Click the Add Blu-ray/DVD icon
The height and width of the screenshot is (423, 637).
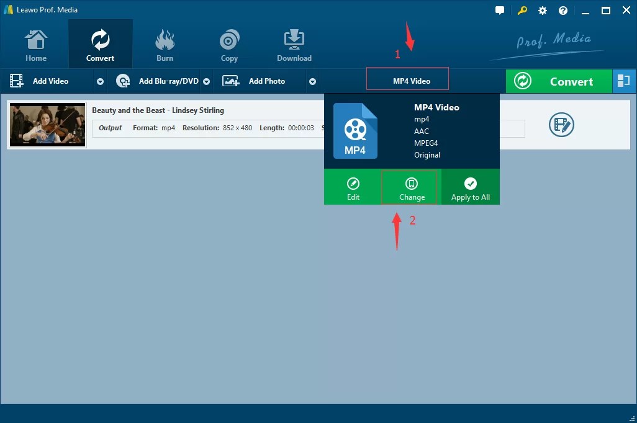123,81
